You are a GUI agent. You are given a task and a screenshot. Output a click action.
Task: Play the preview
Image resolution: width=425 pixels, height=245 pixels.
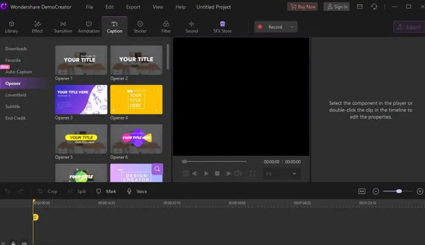click(x=206, y=173)
